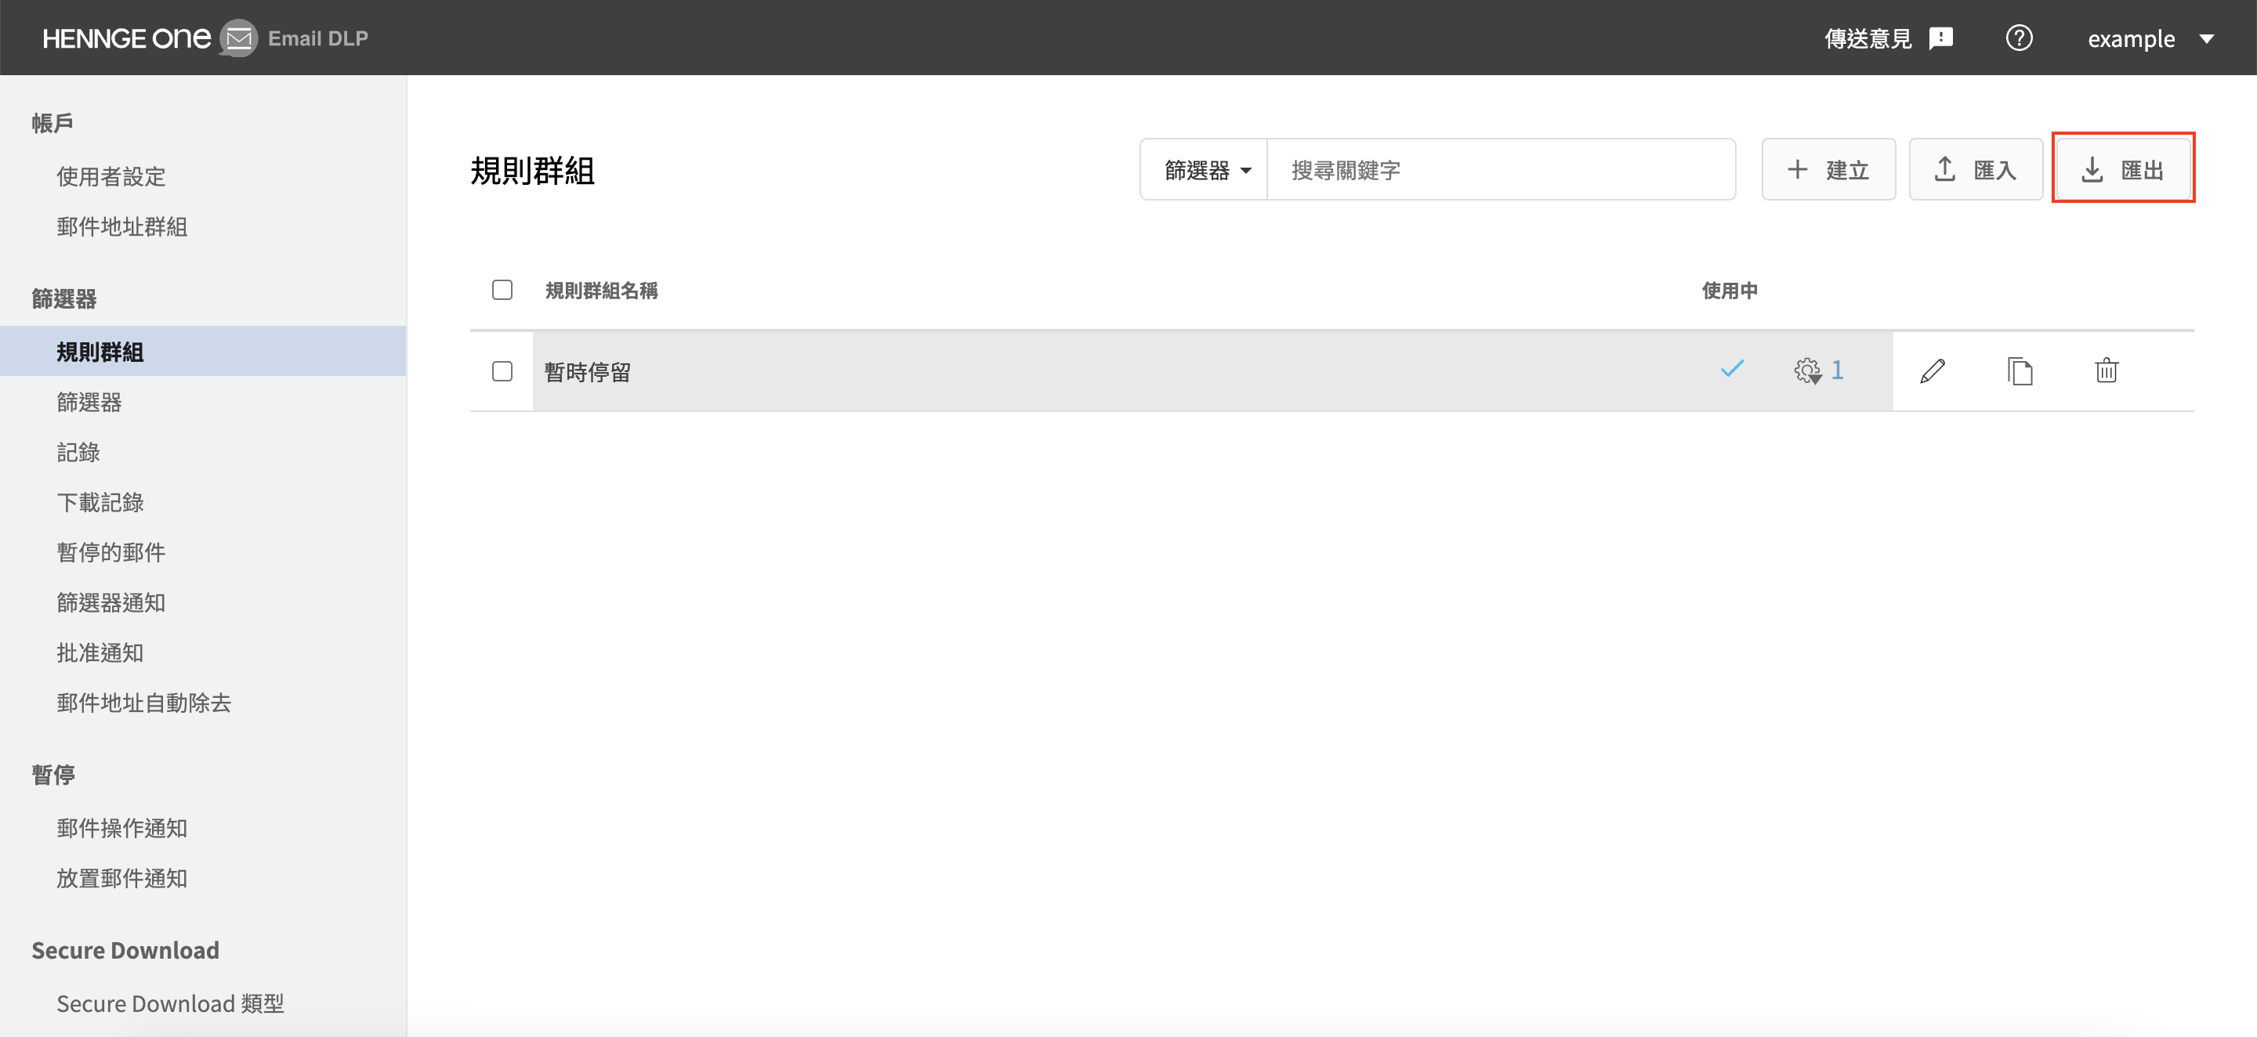Duplicate the 暫時停留 rule group with copy icon
2257x1037 pixels.
[x=2020, y=370]
